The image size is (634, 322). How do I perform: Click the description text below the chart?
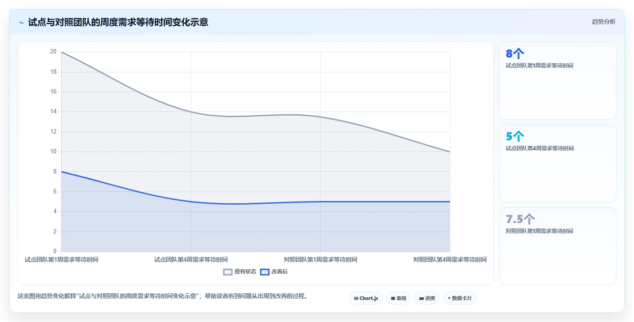pos(163,296)
